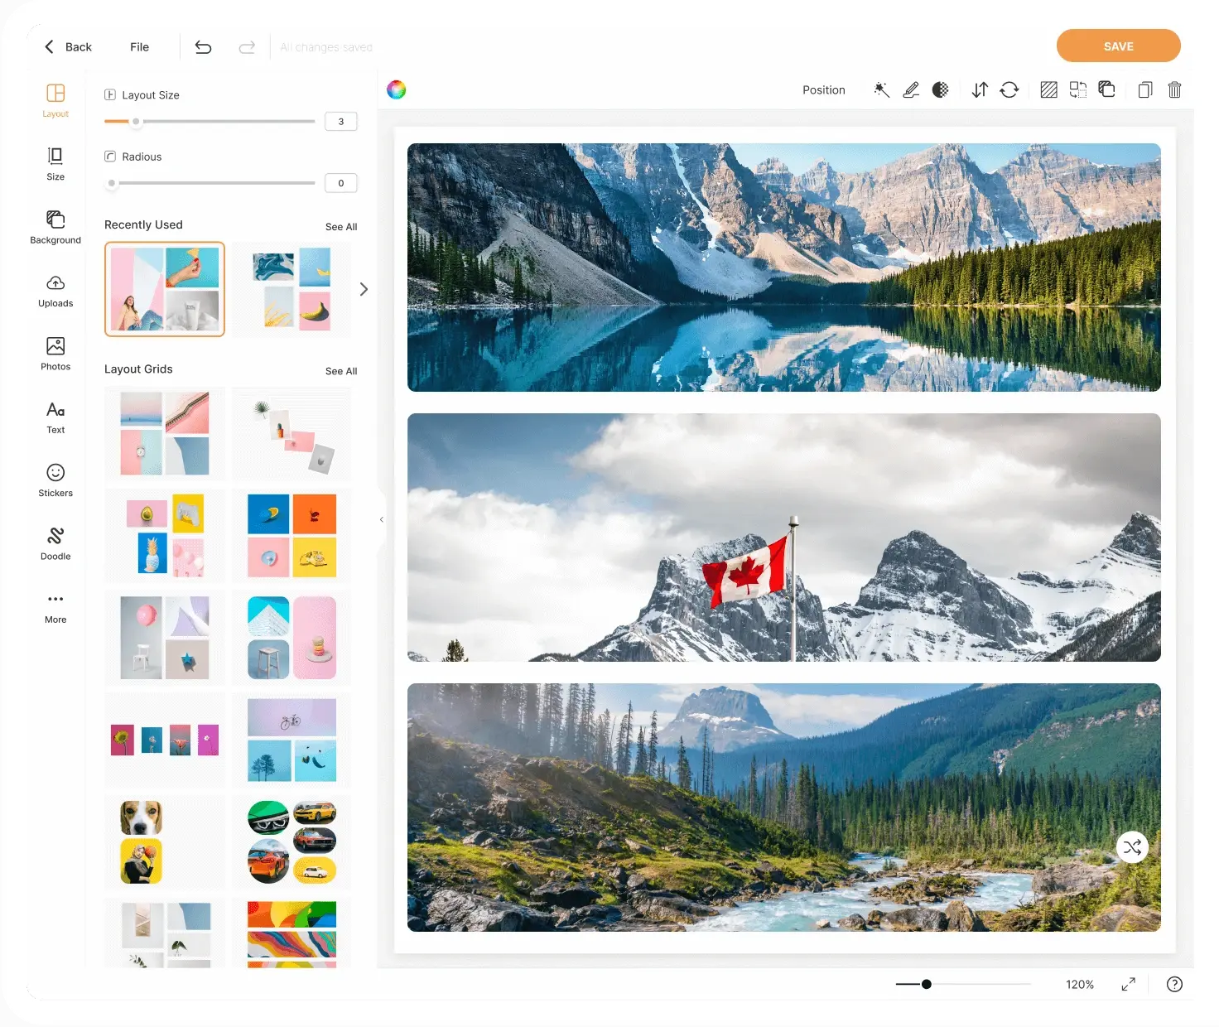
Task: Delete selection using the trash icon
Action: coord(1174,90)
